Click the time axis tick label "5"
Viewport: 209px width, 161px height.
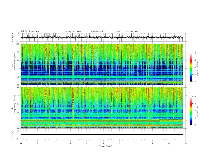103,143
